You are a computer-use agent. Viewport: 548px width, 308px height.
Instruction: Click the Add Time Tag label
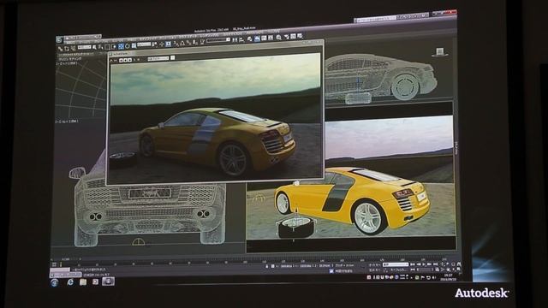(x=344, y=271)
